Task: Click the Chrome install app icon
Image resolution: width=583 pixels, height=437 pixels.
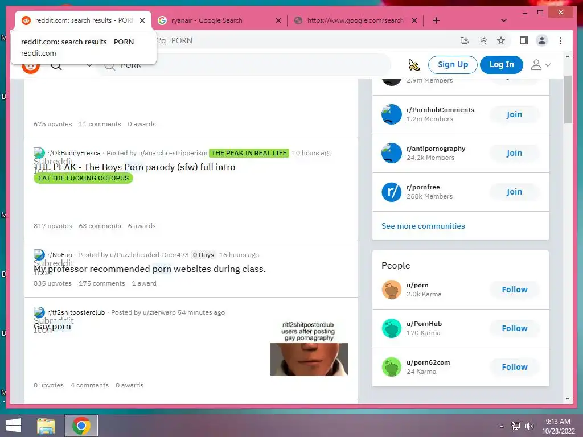Action: 464,40
